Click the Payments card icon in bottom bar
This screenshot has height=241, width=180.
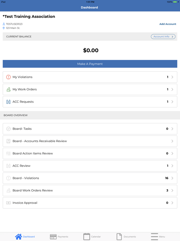(53, 237)
